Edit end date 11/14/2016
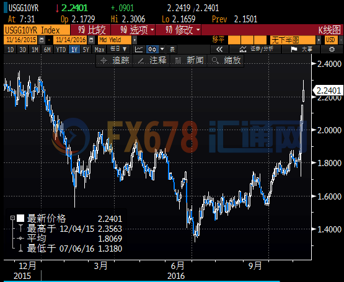The image size is (344, 282). coord(71,40)
